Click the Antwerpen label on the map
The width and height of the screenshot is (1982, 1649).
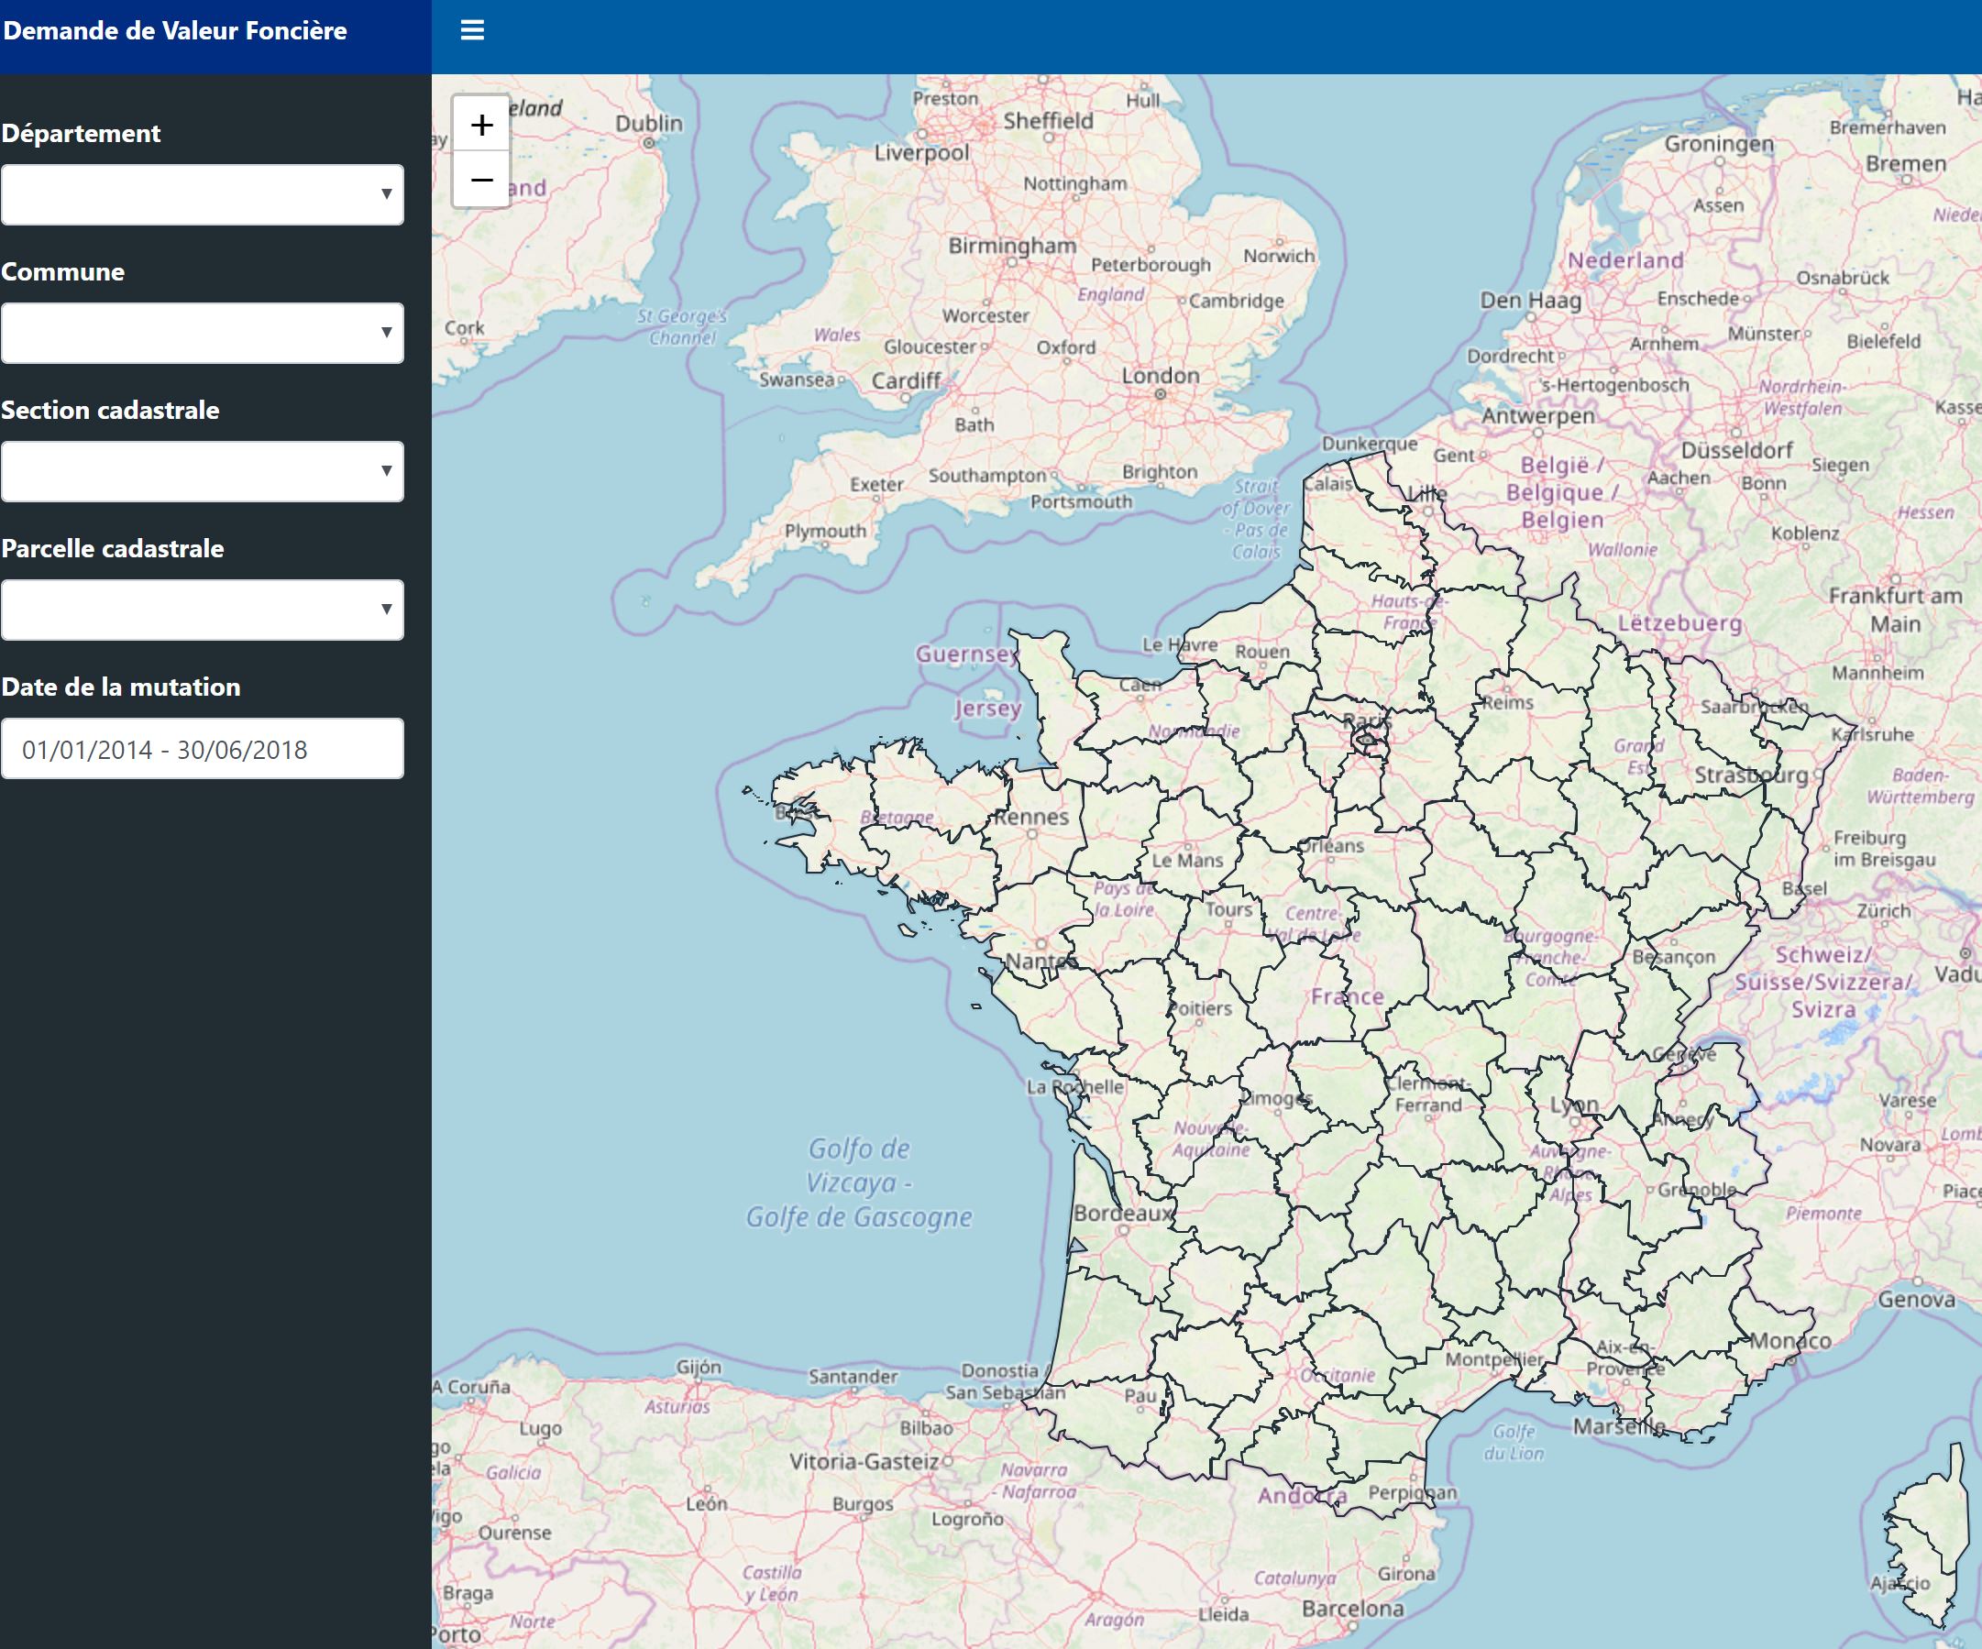pos(1538,415)
